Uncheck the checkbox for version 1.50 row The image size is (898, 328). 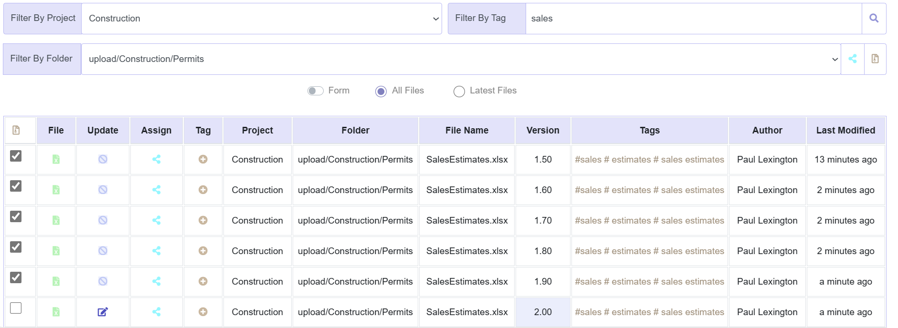click(x=16, y=155)
